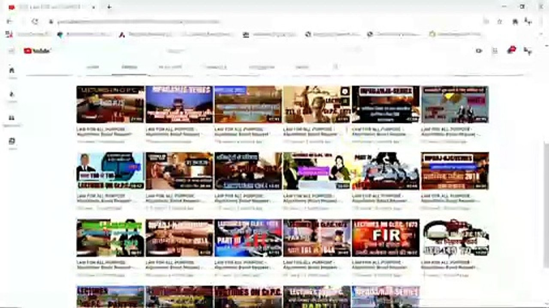The width and height of the screenshot is (549, 308).
Task: Open the first video thumbnail 'Lectures on CrPC'
Action: [x=110, y=104]
